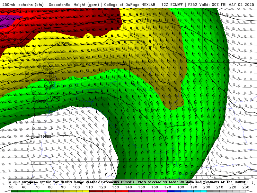
Task: Click the 180 value on the color scale
Action: (181, 187)
